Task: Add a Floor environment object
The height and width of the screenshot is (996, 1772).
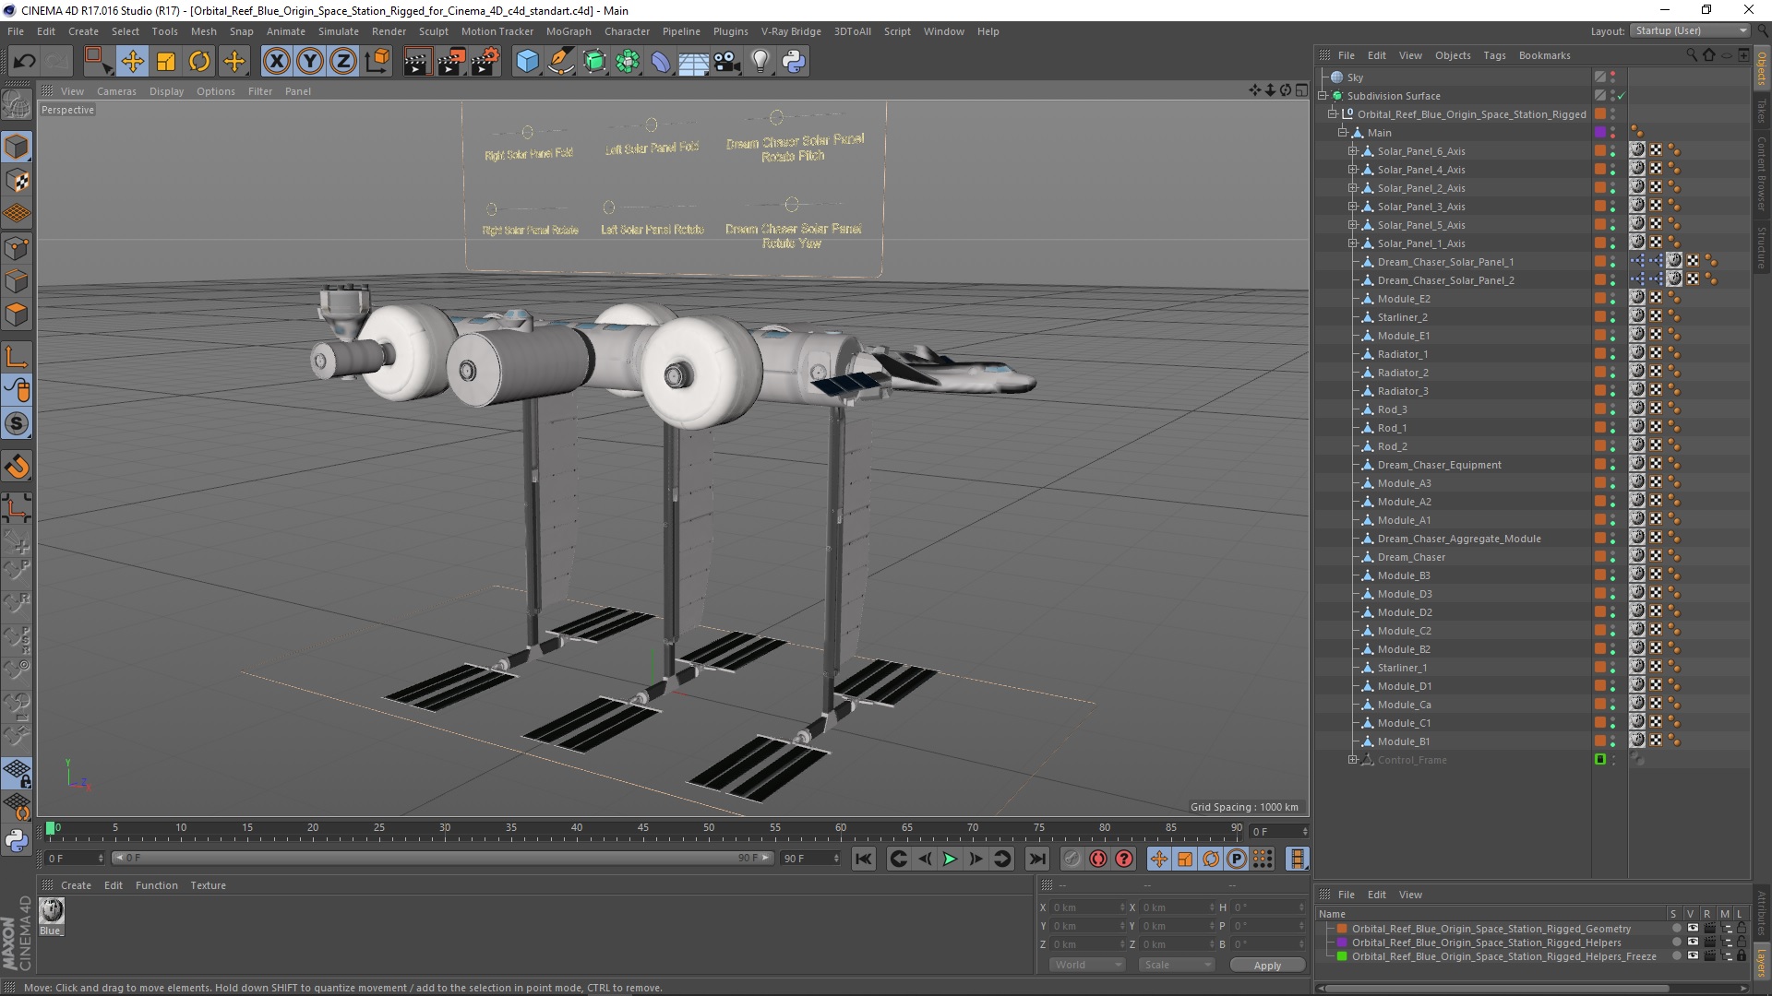Action: [x=694, y=62]
